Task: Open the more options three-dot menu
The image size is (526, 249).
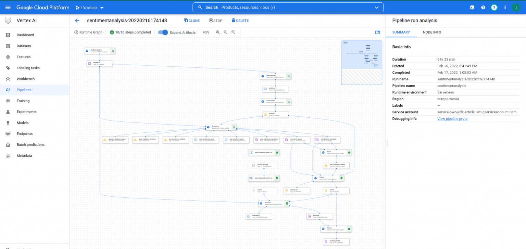Action: 505,7
